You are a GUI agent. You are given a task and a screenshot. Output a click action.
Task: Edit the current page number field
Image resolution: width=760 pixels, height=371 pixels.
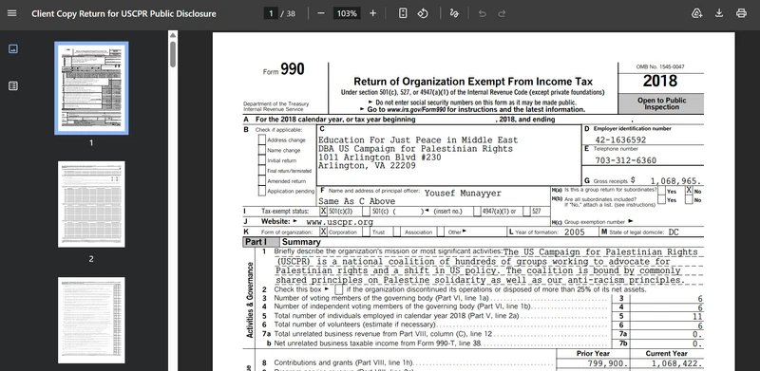tap(271, 13)
